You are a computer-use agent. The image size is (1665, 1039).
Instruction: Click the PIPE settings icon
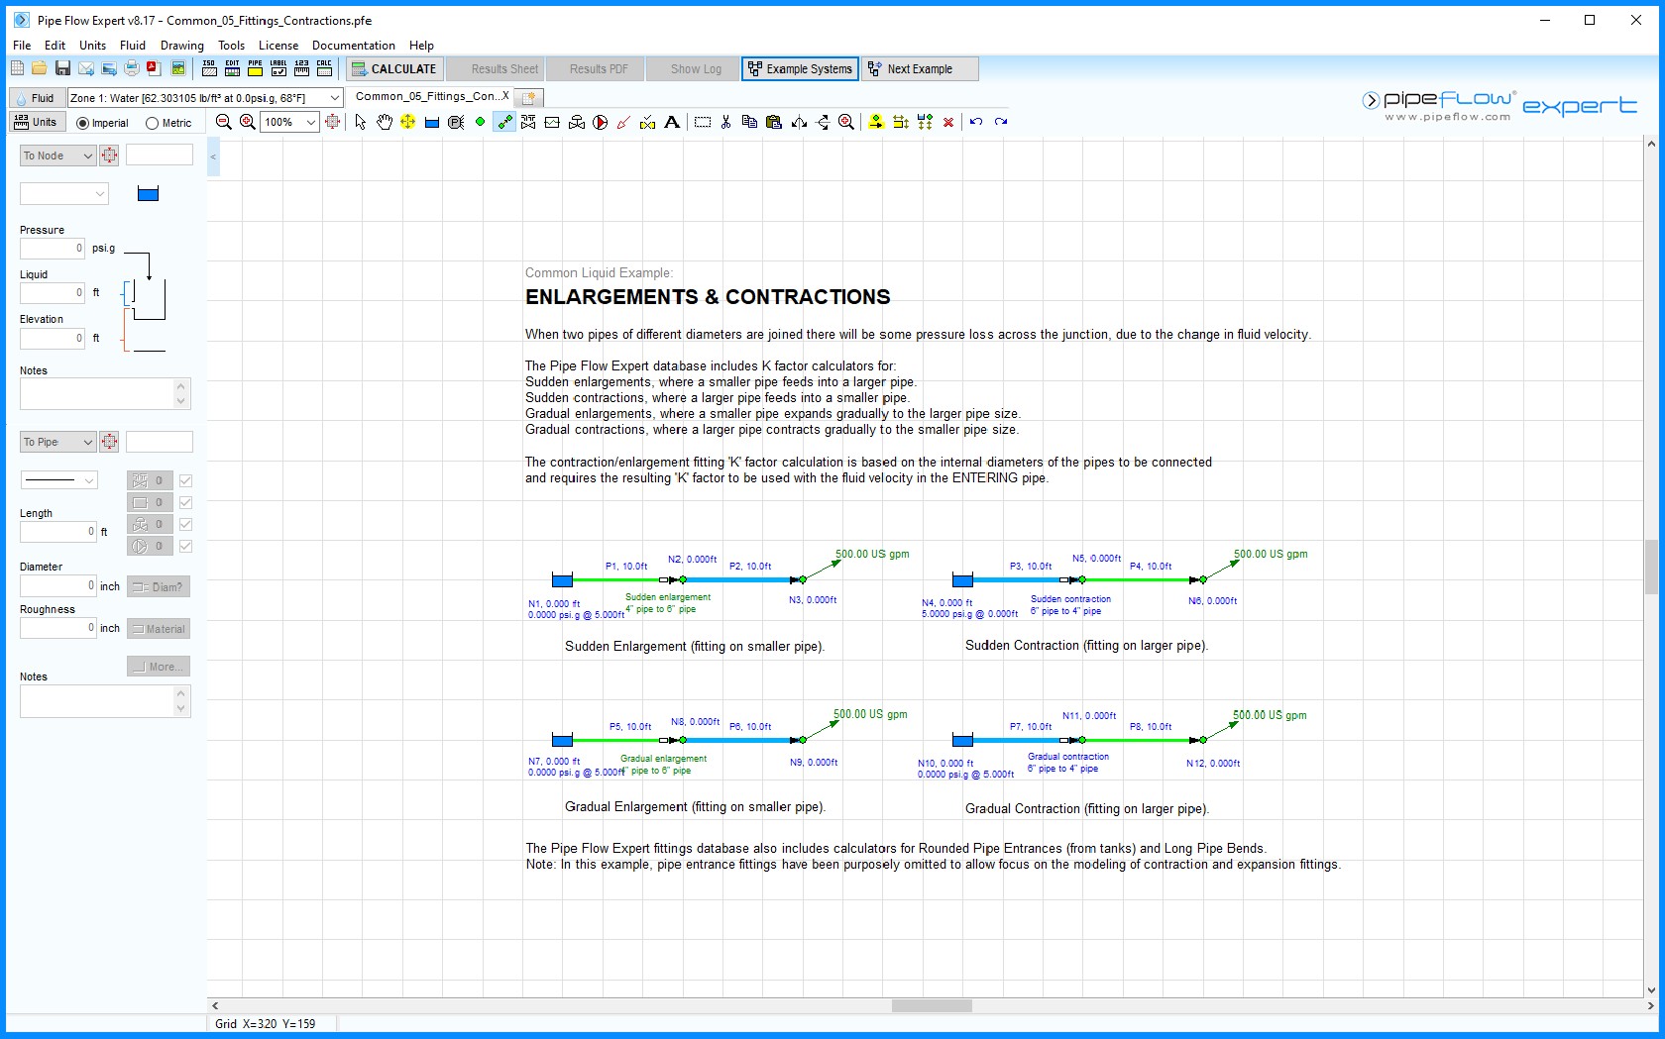click(x=255, y=68)
